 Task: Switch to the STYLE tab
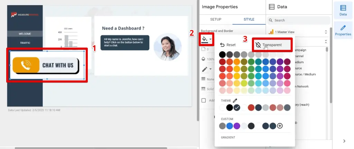[x=249, y=19]
